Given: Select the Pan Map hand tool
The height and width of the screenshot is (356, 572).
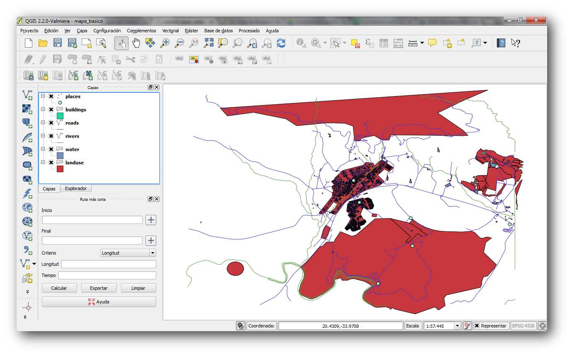Looking at the screenshot, I should [x=136, y=43].
